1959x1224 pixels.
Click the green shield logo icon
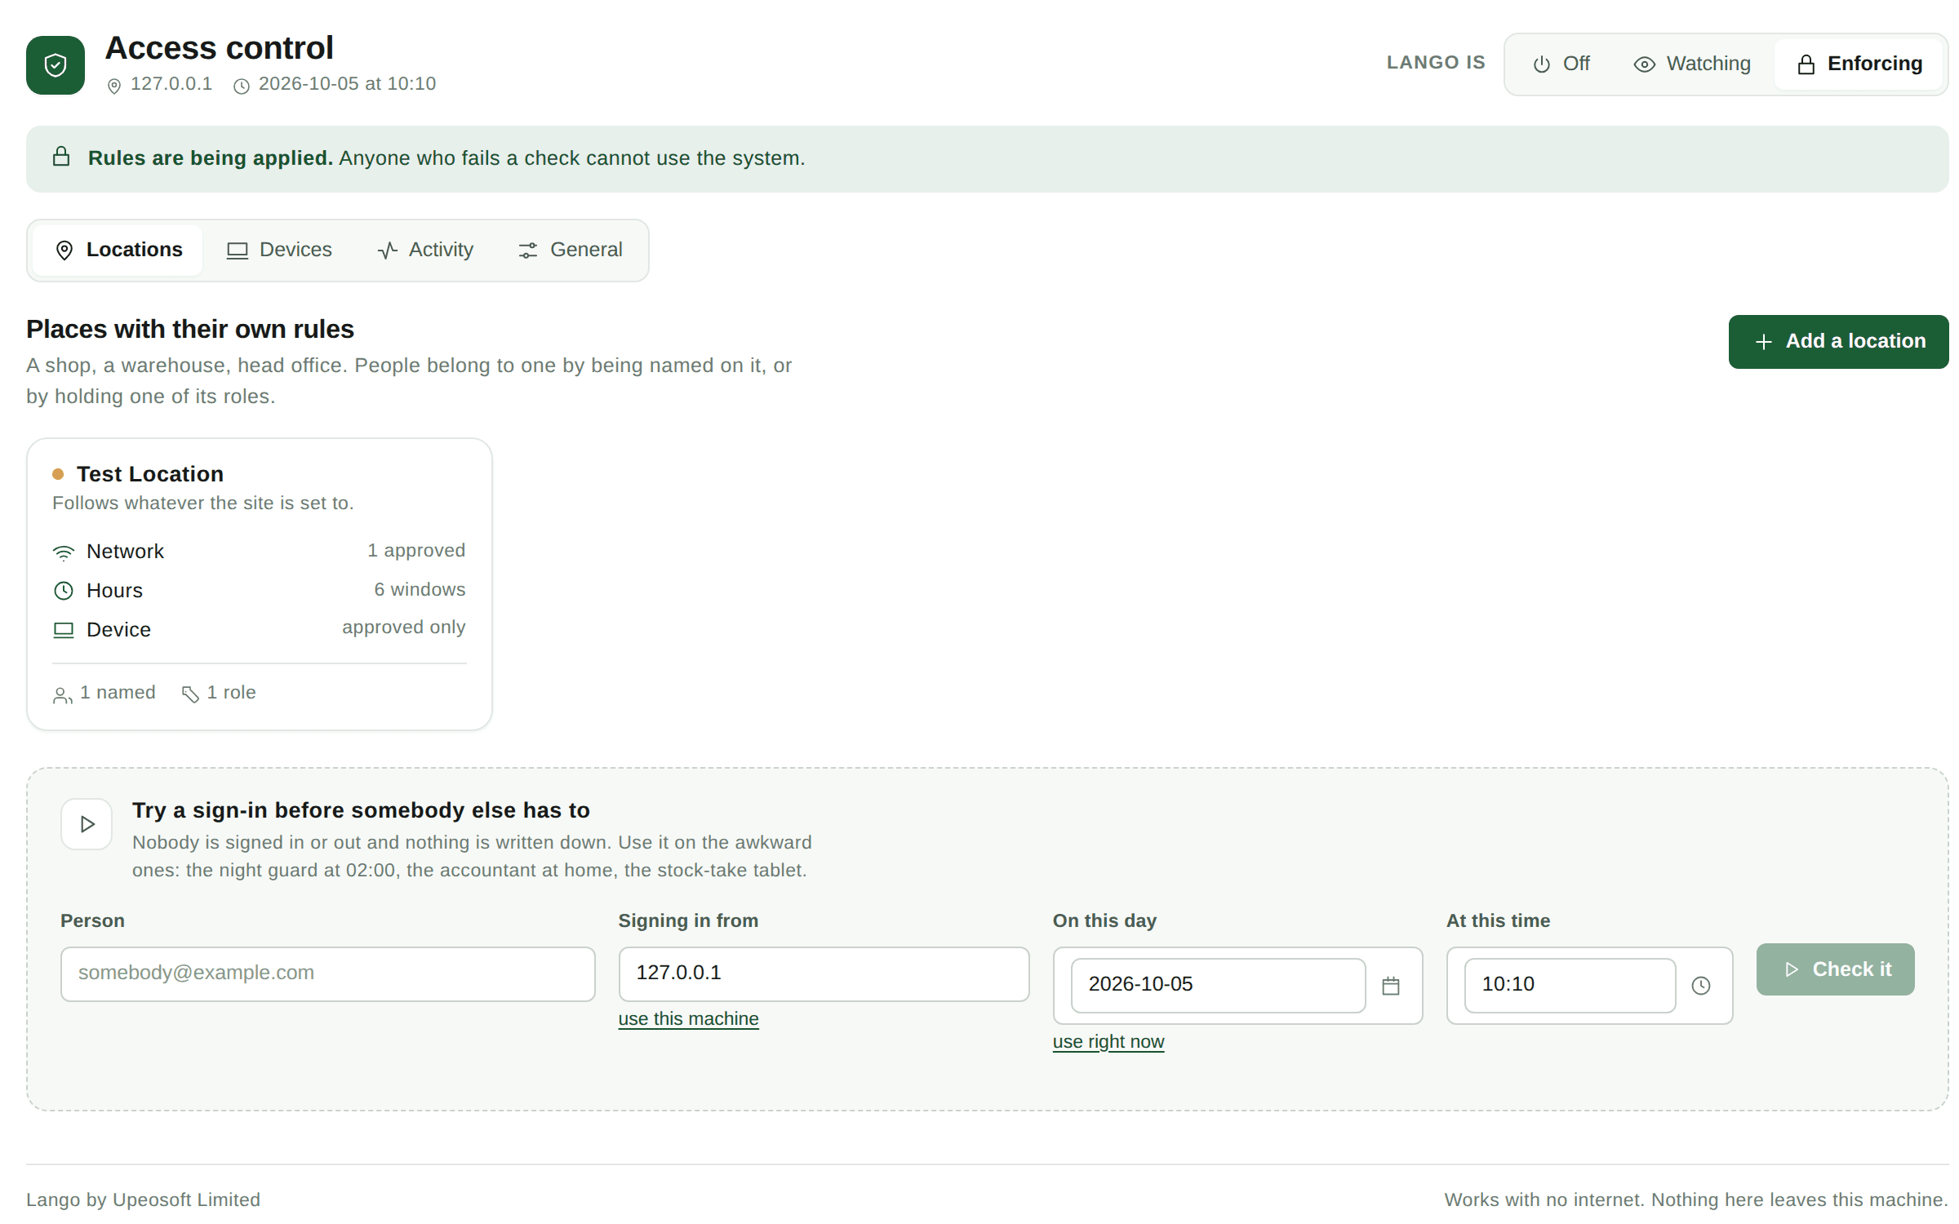pos(56,65)
